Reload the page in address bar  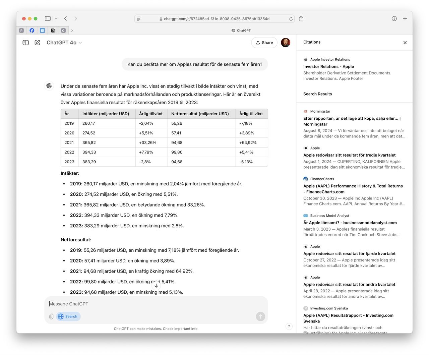(x=291, y=19)
